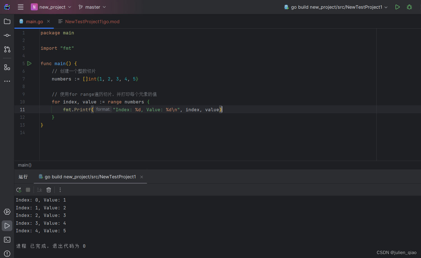This screenshot has height=258, width=421.
Task: Click the format: parameter hint
Action: point(103,109)
